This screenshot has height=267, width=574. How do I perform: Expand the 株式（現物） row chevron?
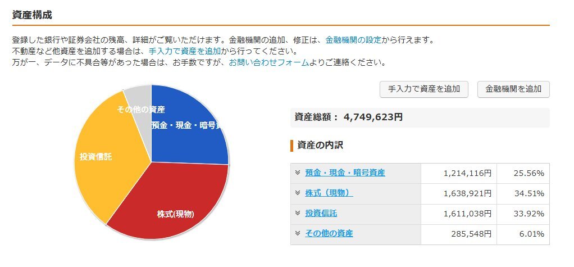click(x=298, y=193)
